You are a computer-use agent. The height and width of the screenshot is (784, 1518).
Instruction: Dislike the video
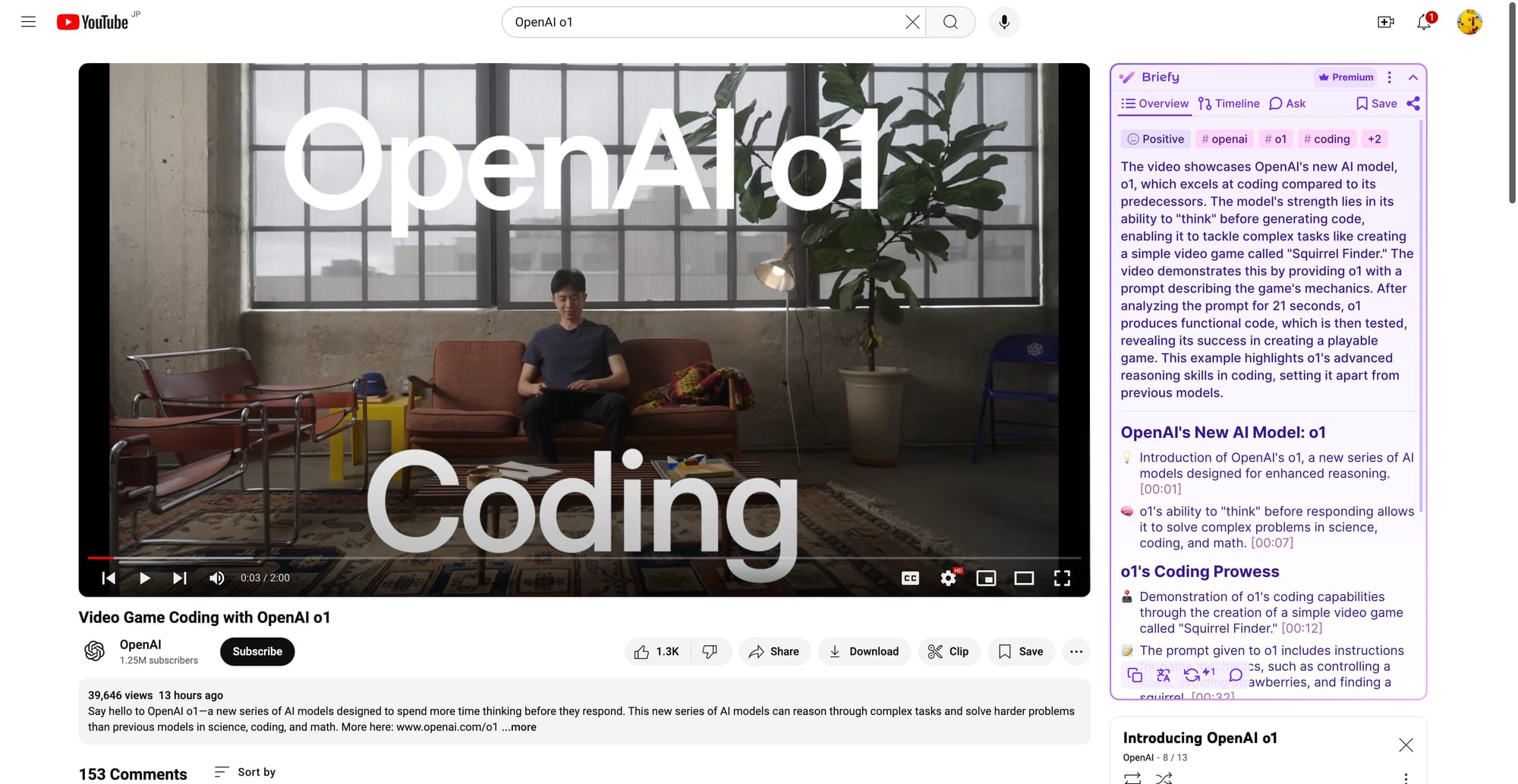[710, 651]
